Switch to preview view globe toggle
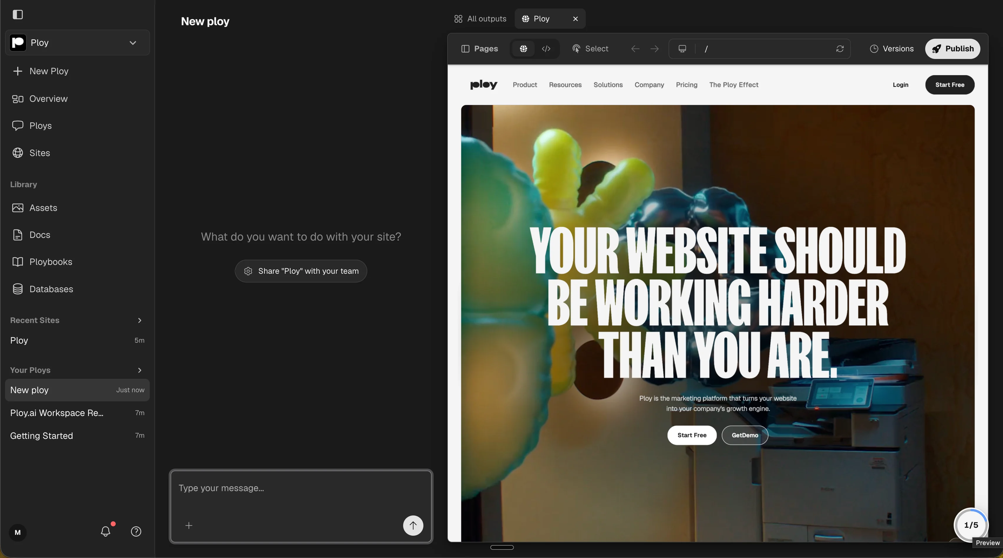The height and width of the screenshot is (558, 1003). pyautogui.click(x=524, y=49)
